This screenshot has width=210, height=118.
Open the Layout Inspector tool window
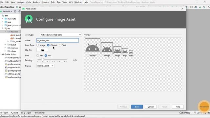click(202, 113)
